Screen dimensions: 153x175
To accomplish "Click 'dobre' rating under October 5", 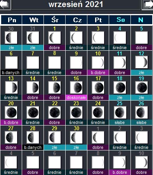I will (33, 172).
